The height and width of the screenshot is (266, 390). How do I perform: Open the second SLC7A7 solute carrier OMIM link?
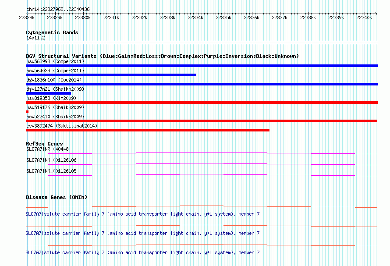tap(143, 234)
